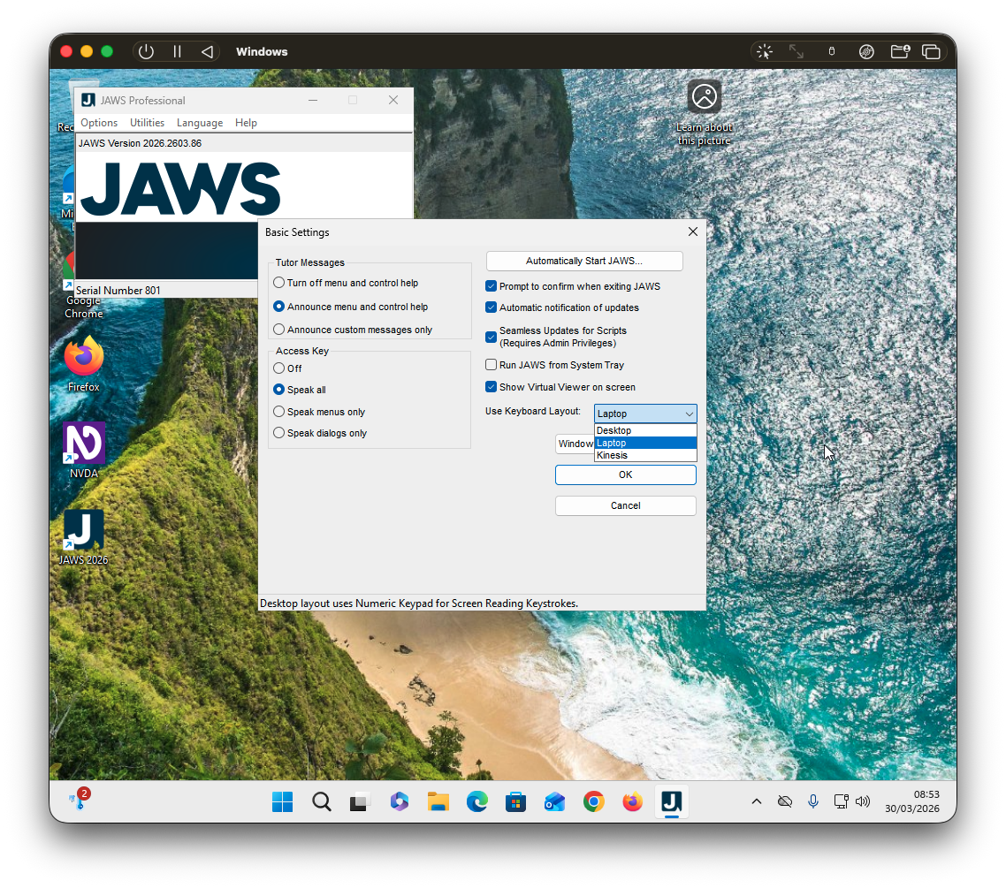Collapse the Use Keyboard Layout dropdown arrow
The image size is (1006, 888).
690,414
